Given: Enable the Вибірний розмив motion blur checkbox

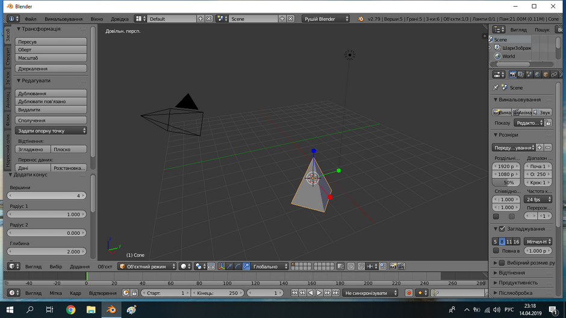Looking at the screenshot, I should pyautogui.click(x=502, y=263).
